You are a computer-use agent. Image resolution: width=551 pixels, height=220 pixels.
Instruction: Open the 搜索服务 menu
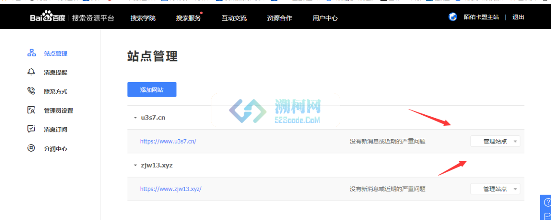coord(188,18)
